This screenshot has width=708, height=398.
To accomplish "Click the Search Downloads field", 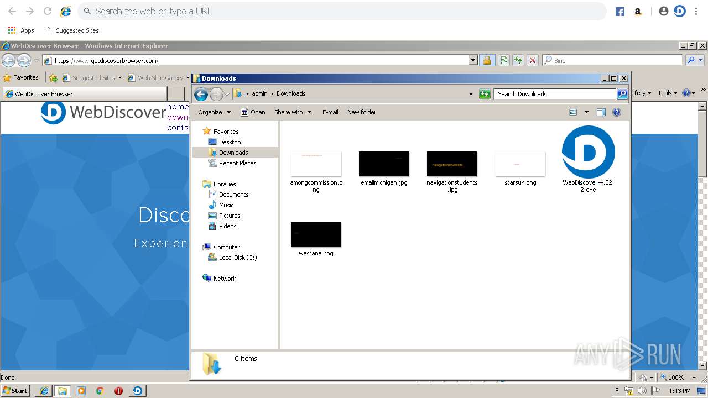I will click(555, 94).
